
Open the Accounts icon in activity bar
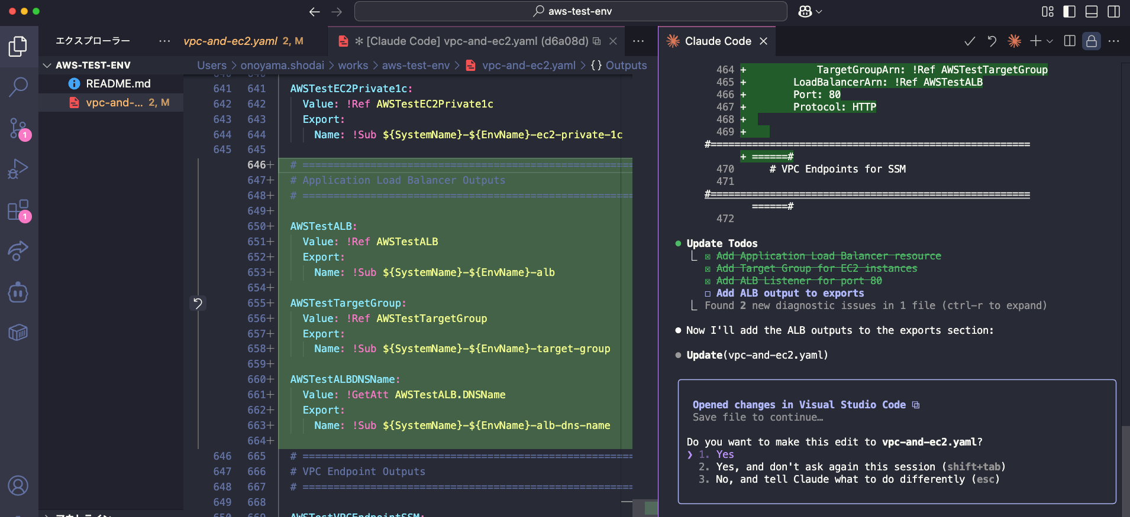click(x=18, y=486)
